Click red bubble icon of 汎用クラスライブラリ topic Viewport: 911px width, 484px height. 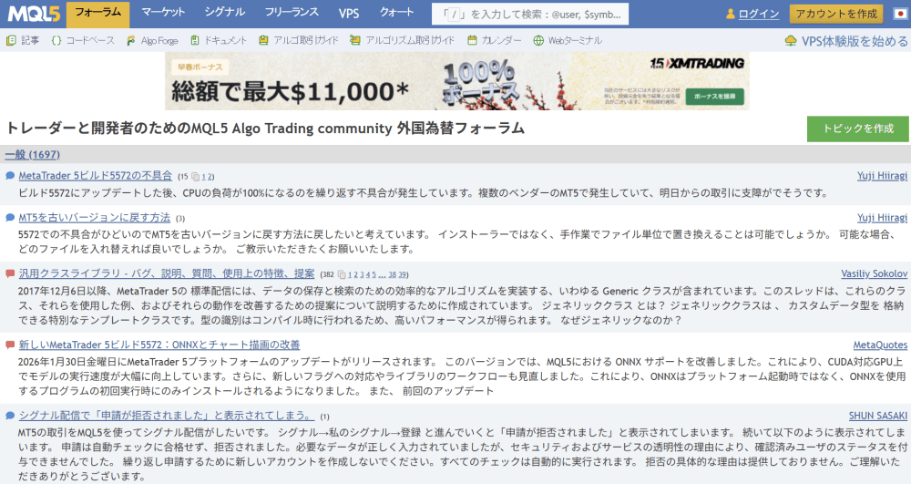tap(10, 273)
